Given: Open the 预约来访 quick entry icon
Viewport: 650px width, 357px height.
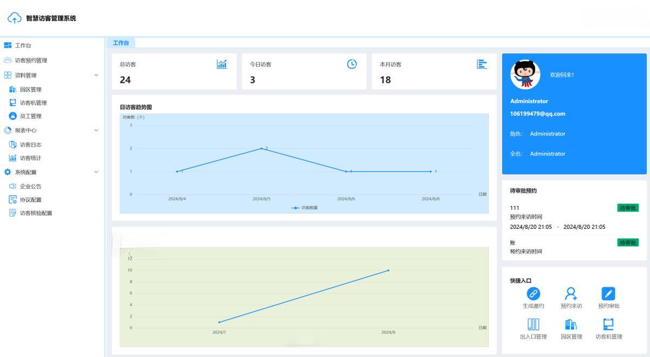Looking at the screenshot, I should 571,294.
